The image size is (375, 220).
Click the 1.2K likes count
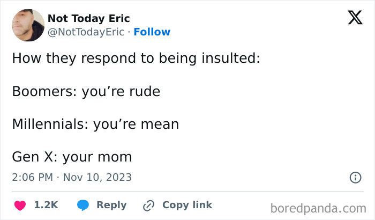pyautogui.click(x=46, y=205)
